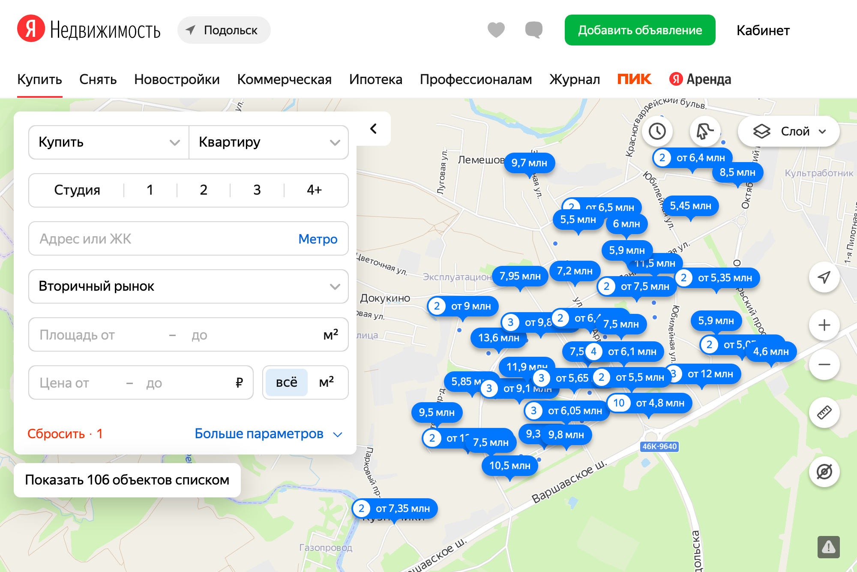Open Кабинет account link
This screenshot has height=572, width=857.
pyautogui.click(x=763, y=30)
